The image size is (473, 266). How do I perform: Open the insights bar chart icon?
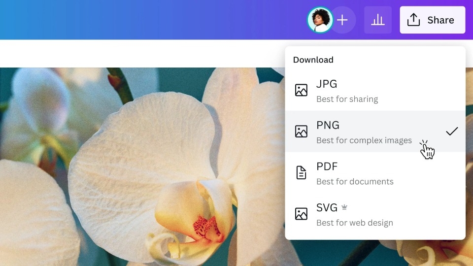tap(378, 20)
